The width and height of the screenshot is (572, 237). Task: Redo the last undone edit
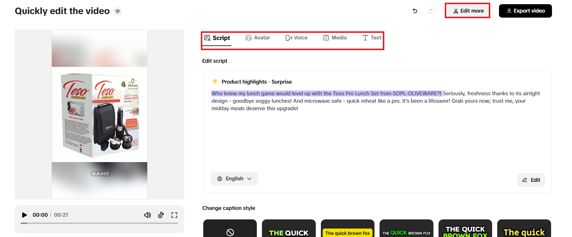pyautogui.click(x=430, y=11)
